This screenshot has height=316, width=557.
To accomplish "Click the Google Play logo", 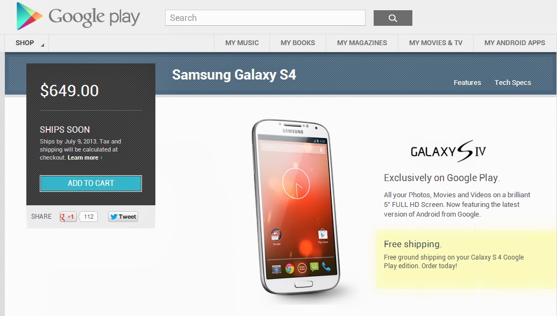I will 78,16.
